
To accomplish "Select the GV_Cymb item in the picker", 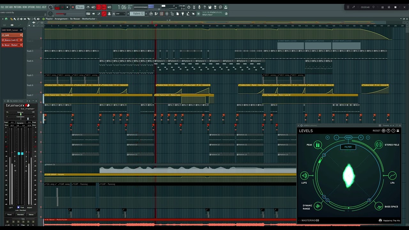I will 12,35.
